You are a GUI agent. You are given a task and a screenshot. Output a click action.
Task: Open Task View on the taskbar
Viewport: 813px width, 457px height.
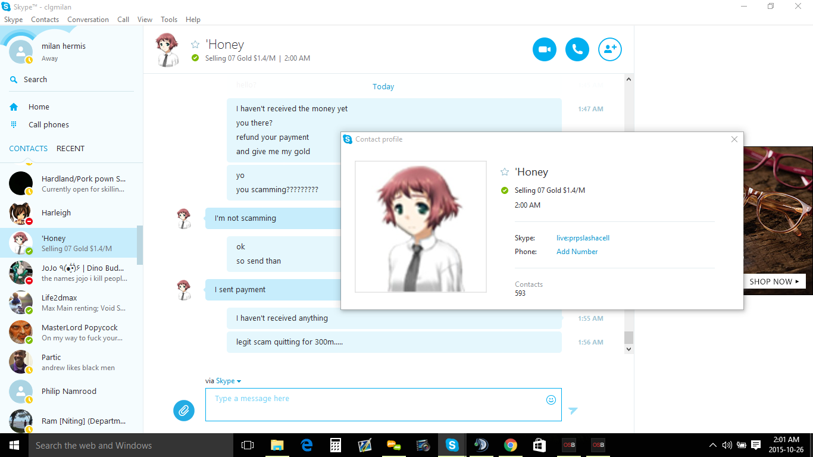point(248,445)
